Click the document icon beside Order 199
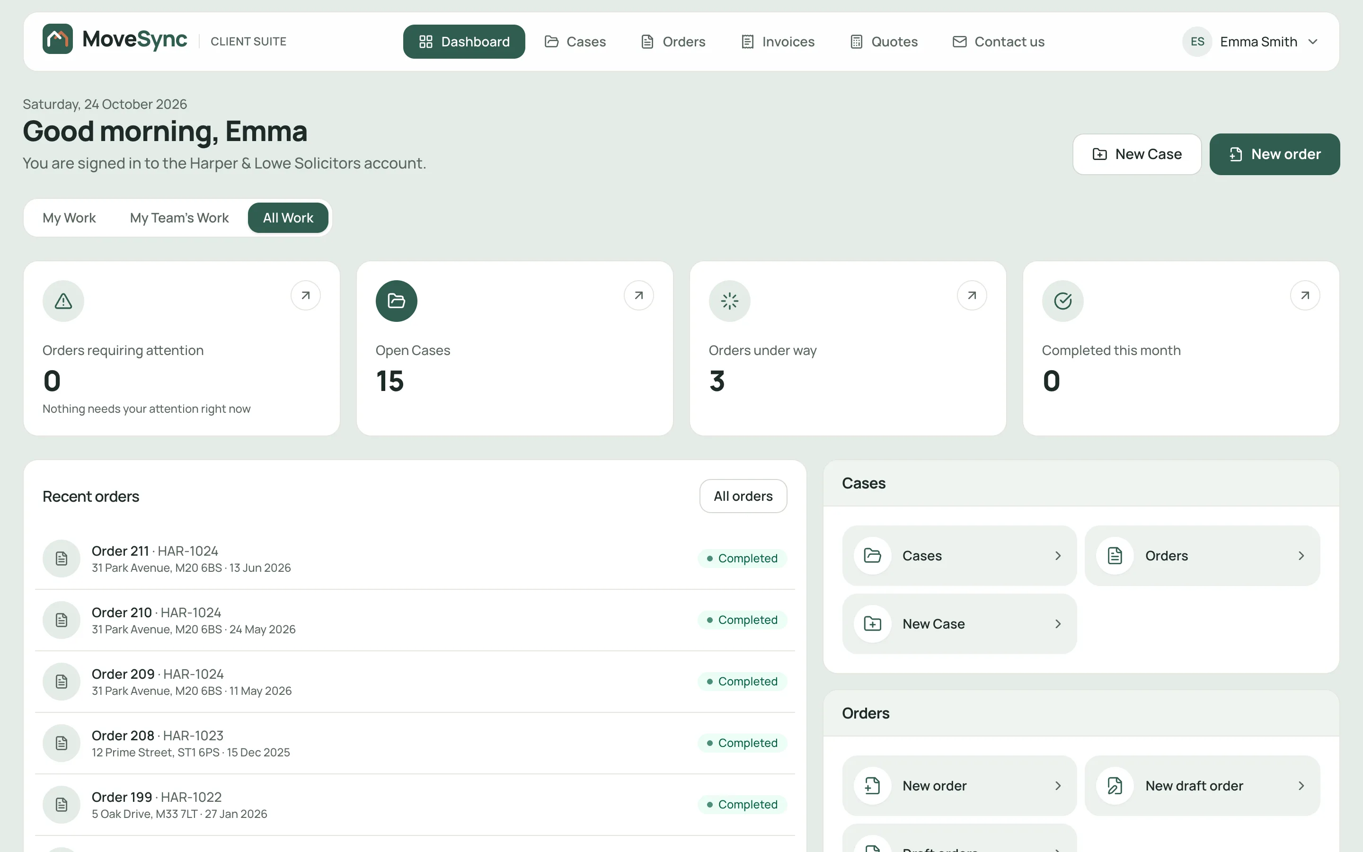Screen dimensions: 1363x852 pos(62,804)
